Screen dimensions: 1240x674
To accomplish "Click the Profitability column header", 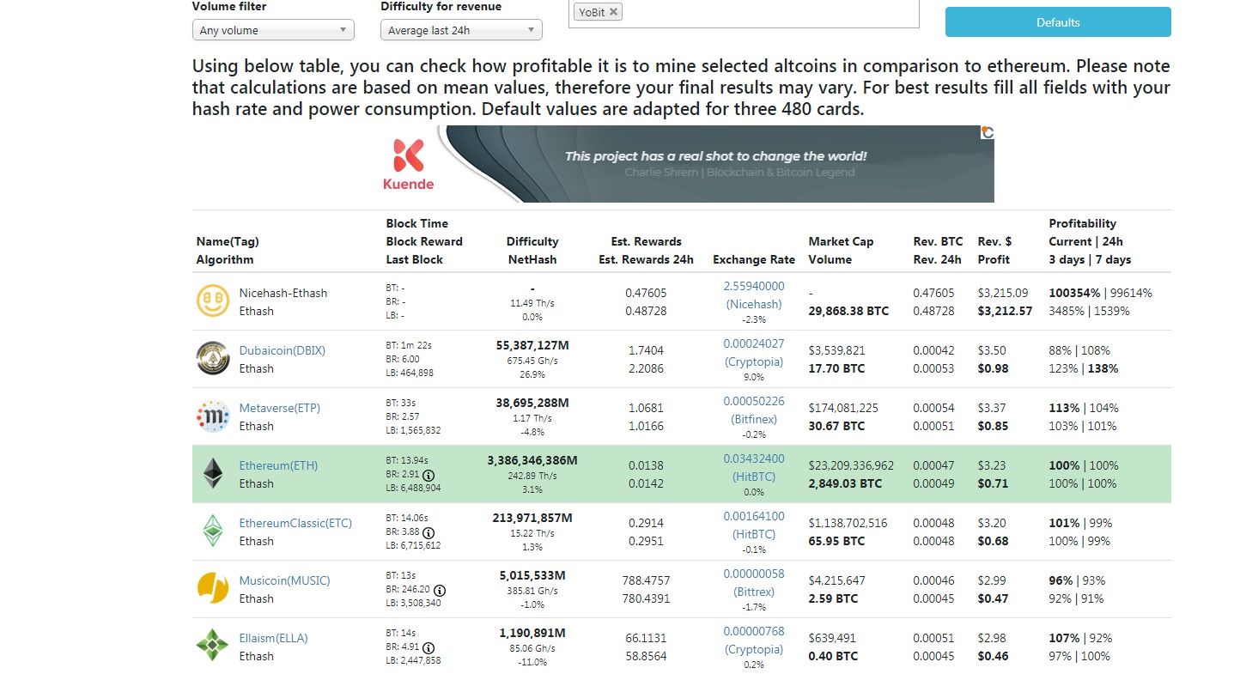I will 1082,223.
